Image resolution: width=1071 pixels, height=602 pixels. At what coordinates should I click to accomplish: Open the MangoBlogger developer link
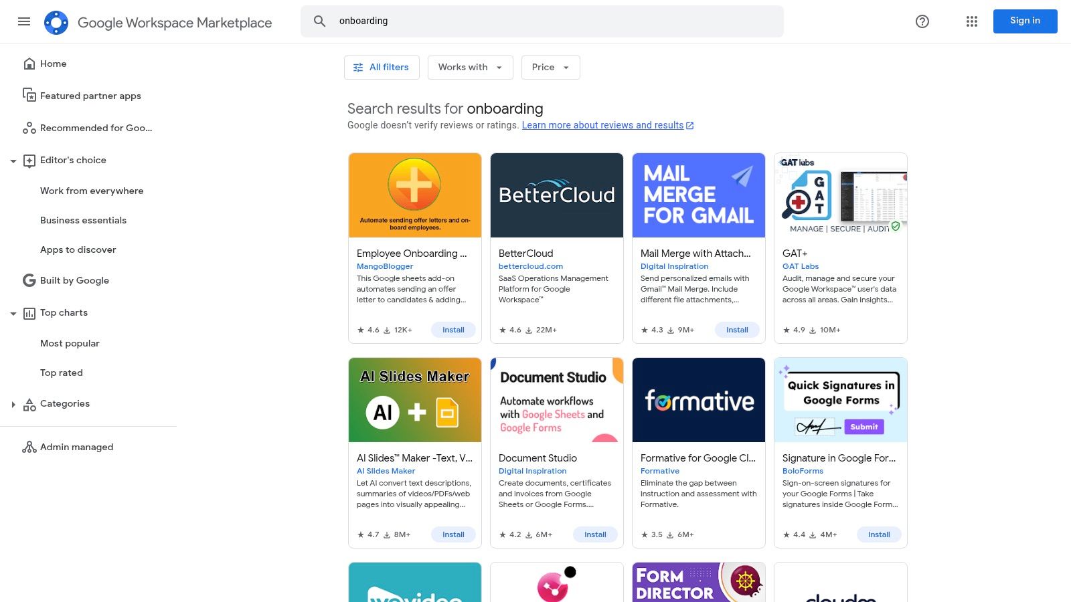coord(385,266)
